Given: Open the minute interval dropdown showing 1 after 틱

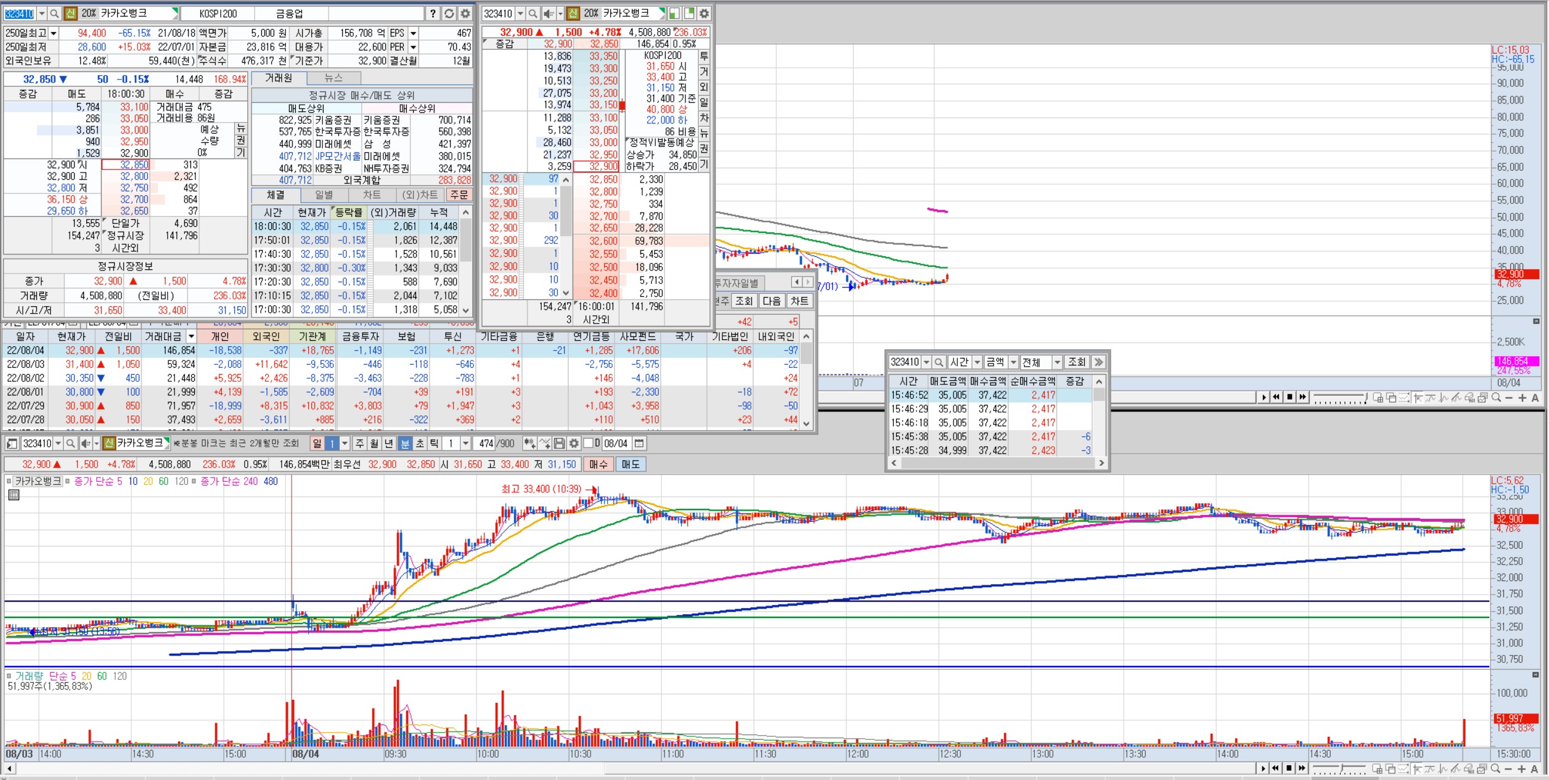Looking at the screenshot, I should click(x=465, y=443).
